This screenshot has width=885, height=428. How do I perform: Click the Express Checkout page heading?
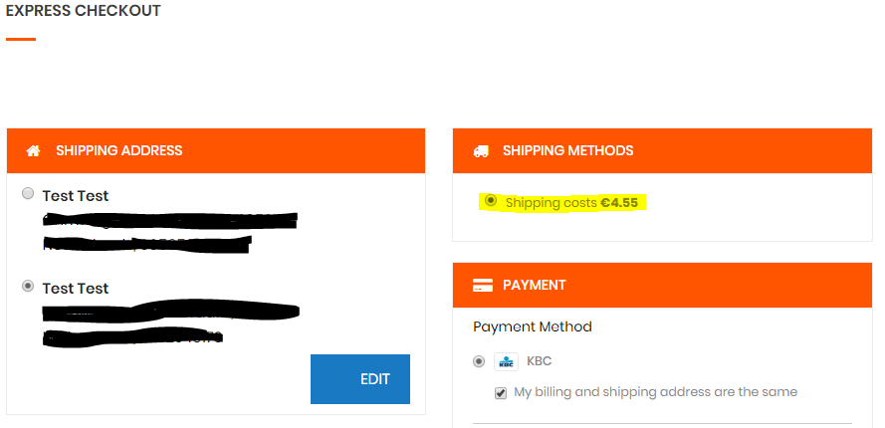pos(83,11)
